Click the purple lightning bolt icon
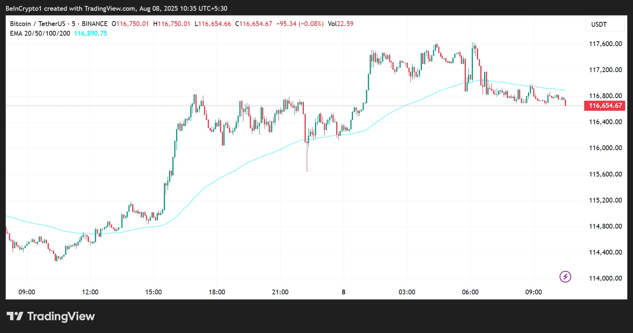 pyautogui.click(x=565, y=277)
